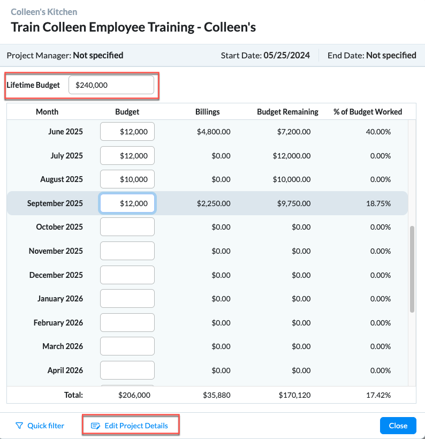Edit the August 2025 budget field
425x439 pixels.
tap(127, 179)
